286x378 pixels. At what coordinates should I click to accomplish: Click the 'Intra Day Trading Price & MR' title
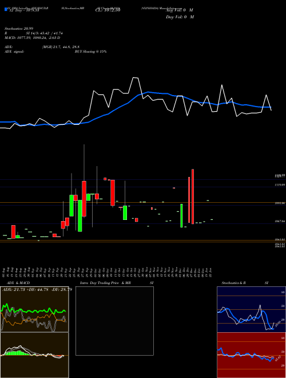tap(105, 283)
